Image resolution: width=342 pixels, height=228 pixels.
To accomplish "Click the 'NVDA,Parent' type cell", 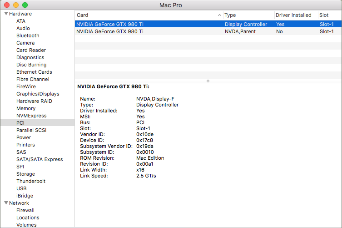I will pos(240,31).
